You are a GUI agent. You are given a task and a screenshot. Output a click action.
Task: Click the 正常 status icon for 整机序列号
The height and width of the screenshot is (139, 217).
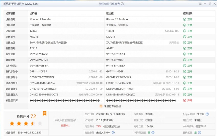tap(185, 72)
